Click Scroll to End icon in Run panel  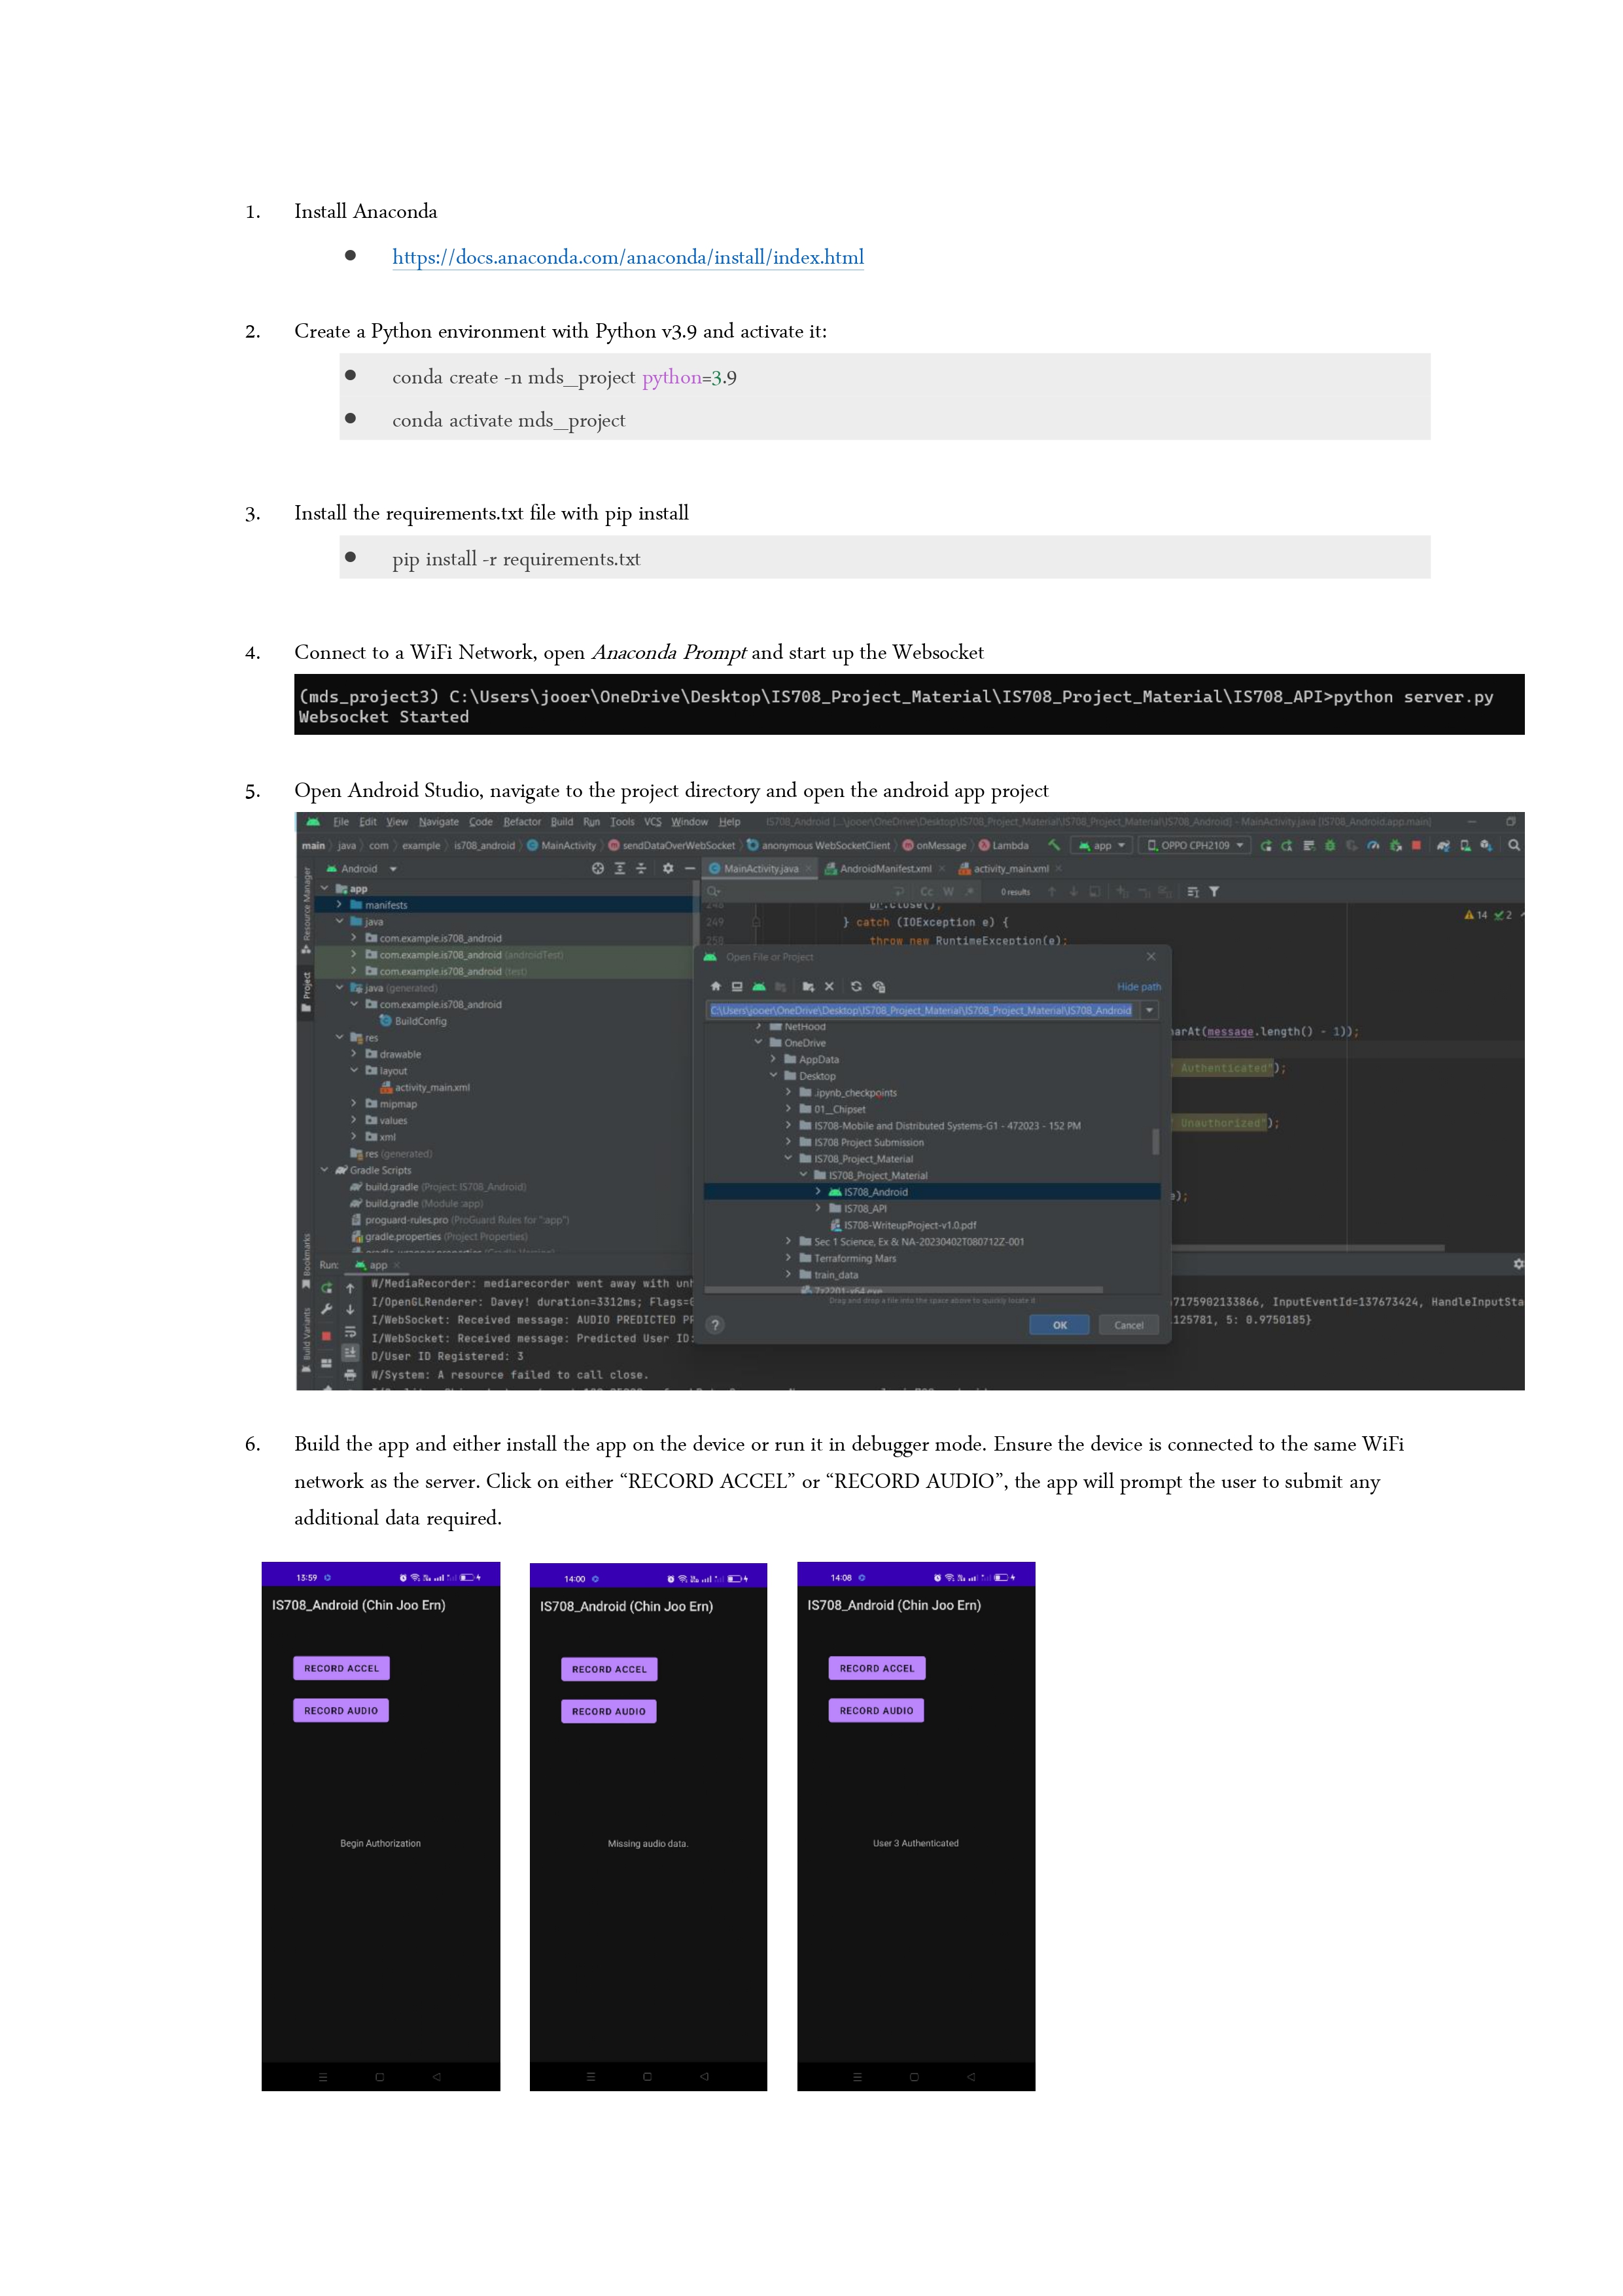[x=350, y=1353]
